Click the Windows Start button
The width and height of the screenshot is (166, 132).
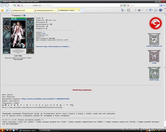point(2,130)
